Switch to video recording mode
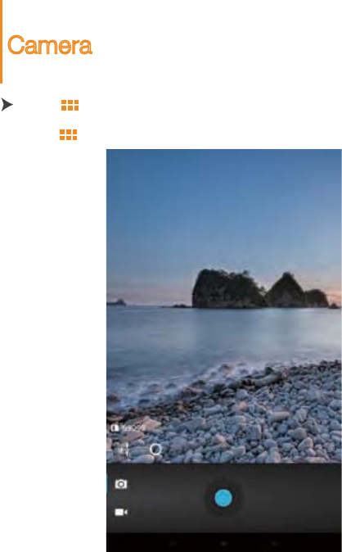342x552 pixels. [121, 512]
